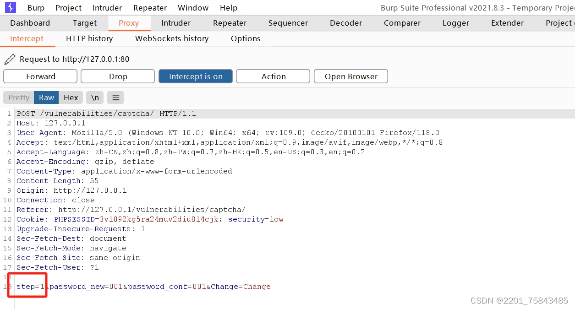Click the User-Agent header line
The width and height of the screenshot is (575, 309).
tap(228, 133)
